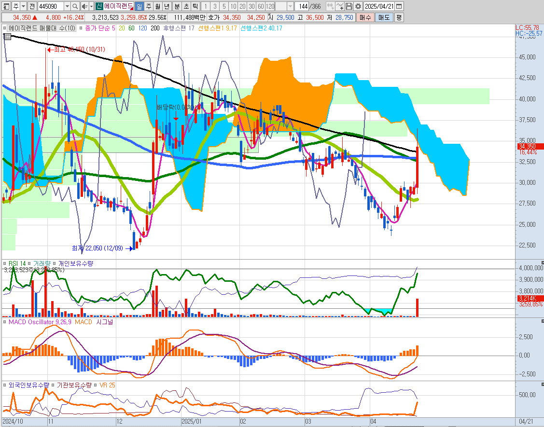Click the 시그널 signal legend label
Image resolution: width=544 pixels, height=427 pixels.
104,322
